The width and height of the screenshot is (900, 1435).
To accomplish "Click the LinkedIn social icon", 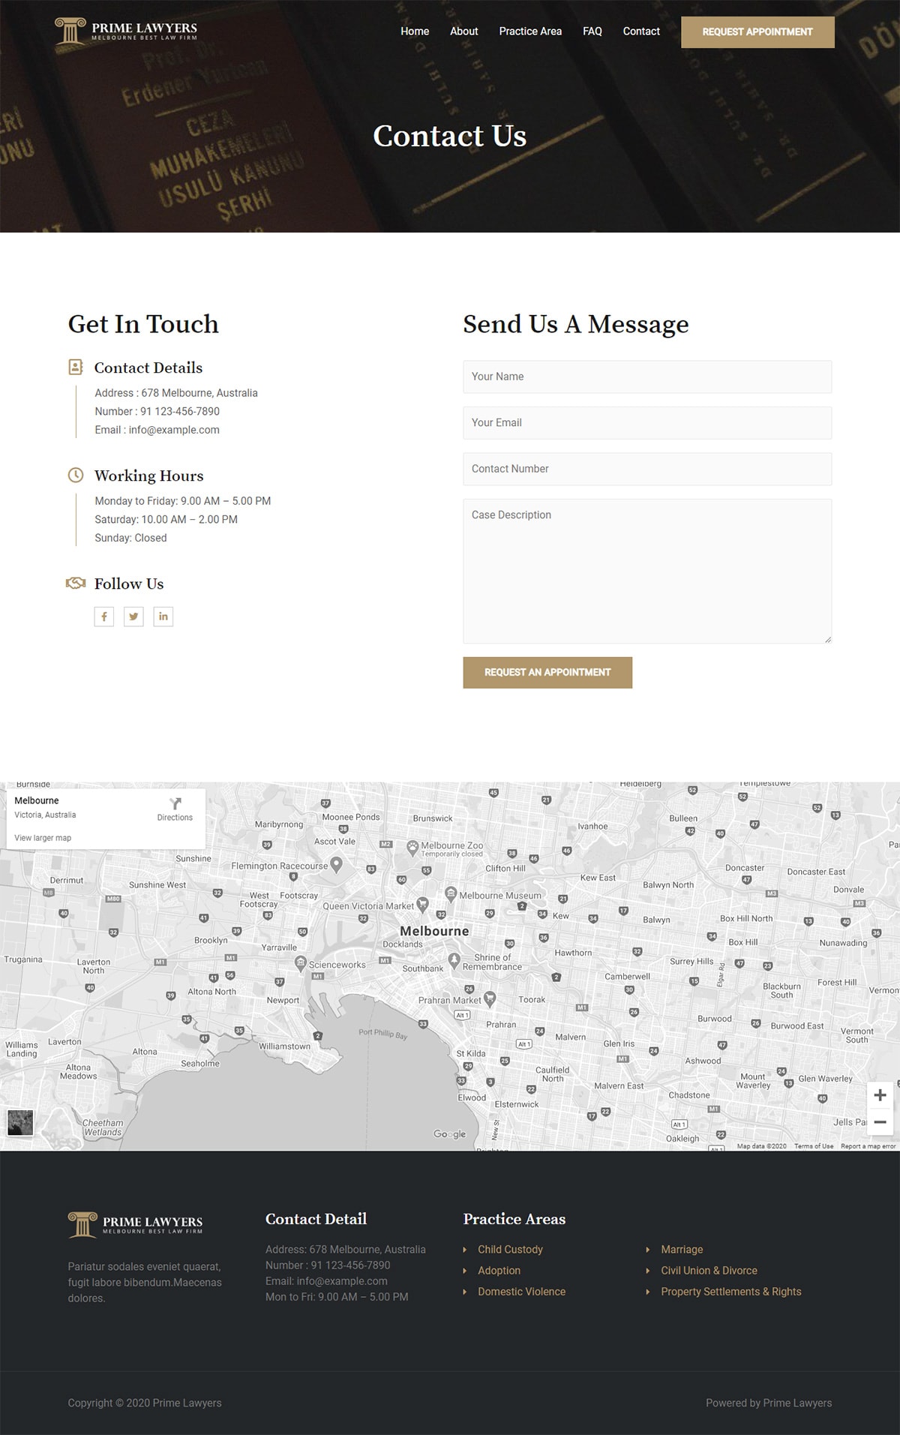I will point(163,617).
